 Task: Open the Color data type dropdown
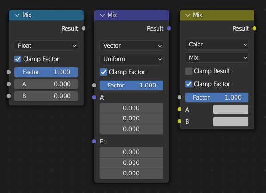pos(217,44)
